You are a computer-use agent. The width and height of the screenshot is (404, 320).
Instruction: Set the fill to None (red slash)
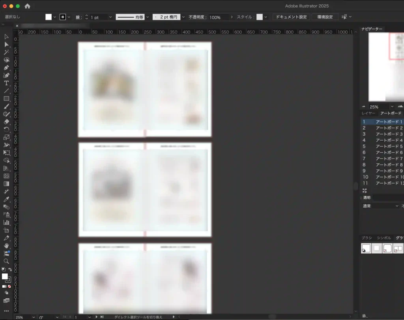[9, 286]
